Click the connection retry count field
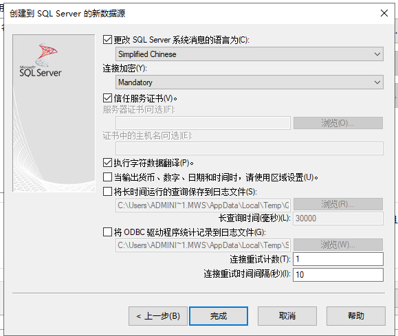This screenshot has width=398, height=336. coord(338,259)
